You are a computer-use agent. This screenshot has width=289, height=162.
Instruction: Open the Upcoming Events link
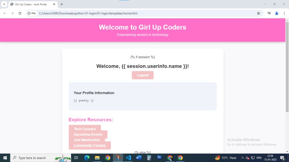click(x=88, y=134)
